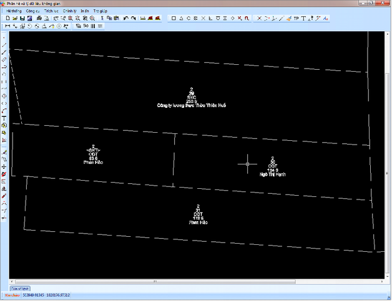Open the Chỉnh lý menu

tap(69, 11)
